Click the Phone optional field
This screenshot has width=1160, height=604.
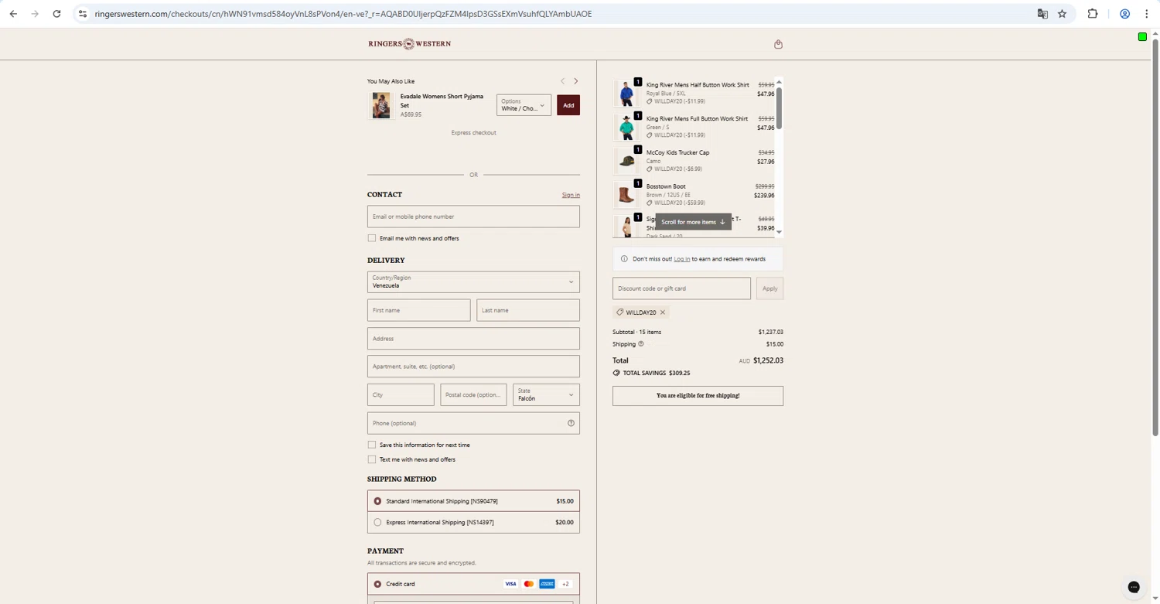point(473,423)
